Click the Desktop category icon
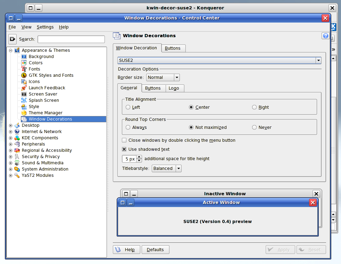 point(17,125)
